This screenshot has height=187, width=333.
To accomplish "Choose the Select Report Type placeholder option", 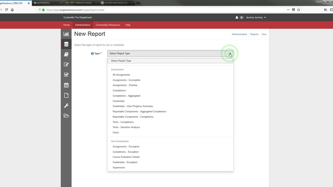I will (170, 61).
